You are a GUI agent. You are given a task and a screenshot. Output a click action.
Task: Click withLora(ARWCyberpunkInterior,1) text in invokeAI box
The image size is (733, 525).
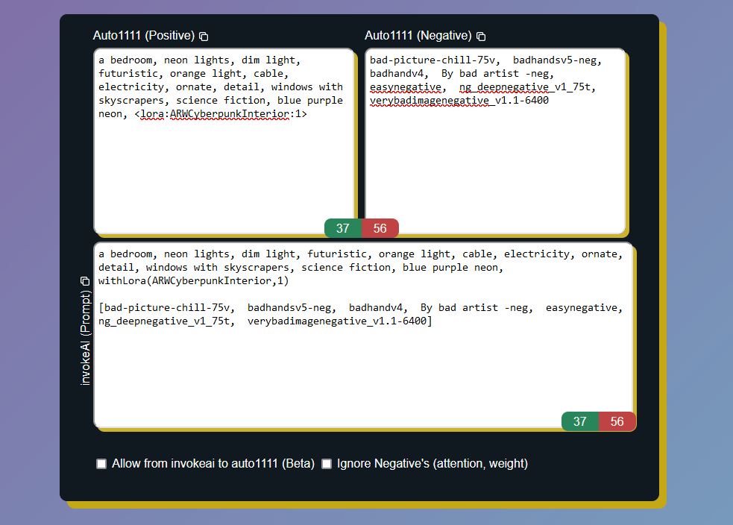click(194, 281)
